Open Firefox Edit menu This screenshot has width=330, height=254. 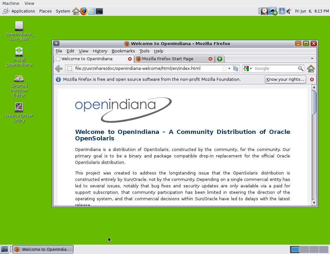pyautogui.click(x=70, y=51)
